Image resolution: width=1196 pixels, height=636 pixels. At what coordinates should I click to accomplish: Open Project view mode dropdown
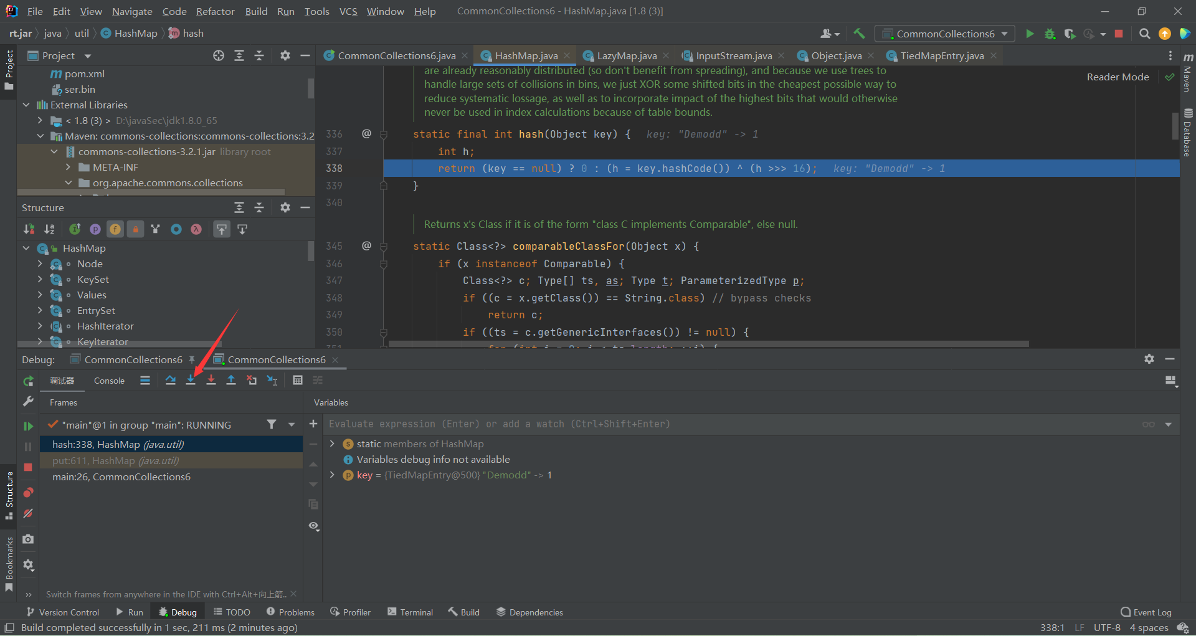(x=88, y=56)
